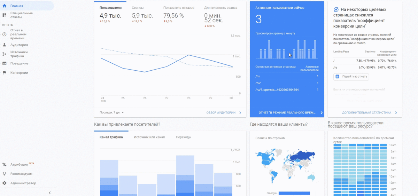Open the Последн. 7 дн. date dropdown
Viewport: 418px width, 196px height.
113,112
